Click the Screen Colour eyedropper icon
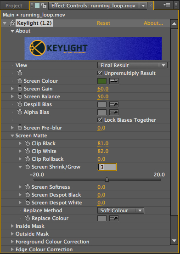The height and width of the screenshot is (254, 180). click(x=114, y=81)
